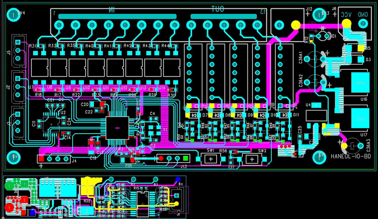The width and height of the screenshot is (378, 219).
Task: Select the square pad of connector J2
Action: [18, 78]
